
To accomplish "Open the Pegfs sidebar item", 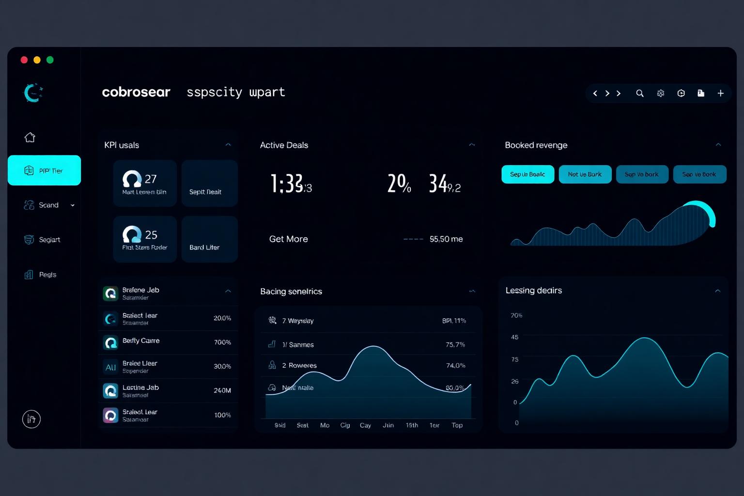I will click(x=40, y=275).
